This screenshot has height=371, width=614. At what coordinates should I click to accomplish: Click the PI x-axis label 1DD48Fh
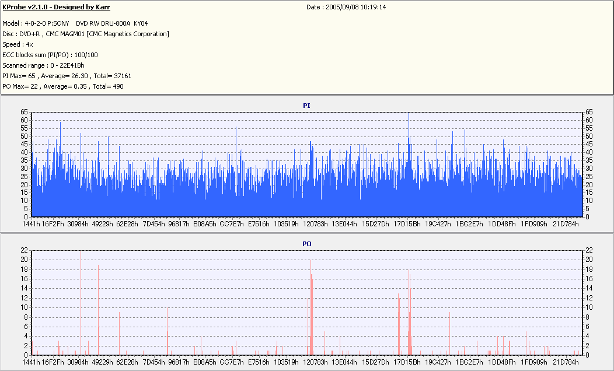pyautogui.click(x=501, y=224)
